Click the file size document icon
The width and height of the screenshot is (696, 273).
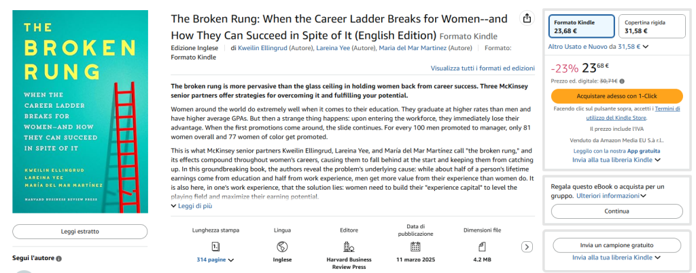[x=483, y=246]
